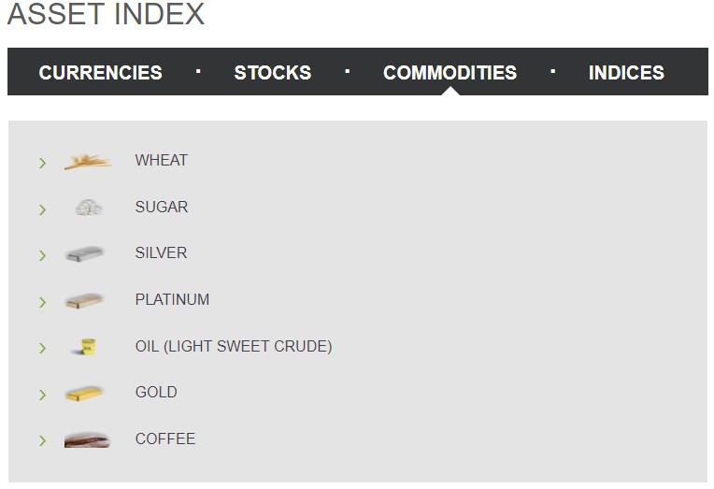The image size is (714, 489).
Task: Expand the Wheat chevron arrow
Action: 42,163
